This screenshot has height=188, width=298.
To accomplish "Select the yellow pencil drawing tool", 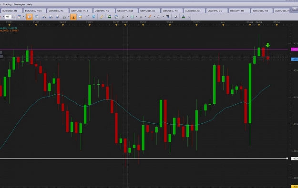I will [102, 17].
